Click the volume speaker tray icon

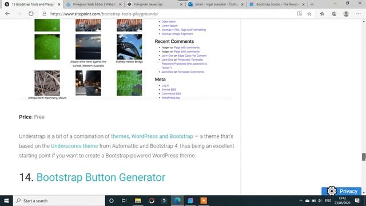pos(320,201)
